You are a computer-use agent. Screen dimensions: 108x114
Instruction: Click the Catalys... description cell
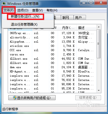(86, 50)
